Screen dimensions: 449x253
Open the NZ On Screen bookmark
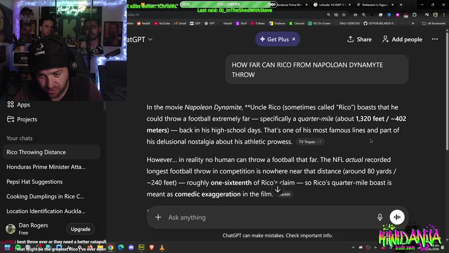point(320,24)
